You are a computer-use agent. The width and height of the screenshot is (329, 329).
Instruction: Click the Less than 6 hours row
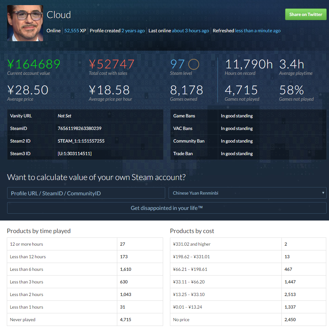coord(85,269)
